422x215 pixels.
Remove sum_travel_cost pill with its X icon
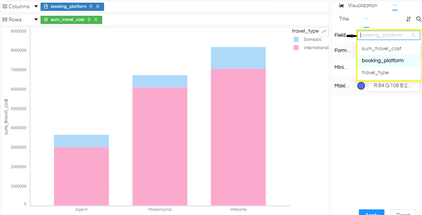(96, 19)
